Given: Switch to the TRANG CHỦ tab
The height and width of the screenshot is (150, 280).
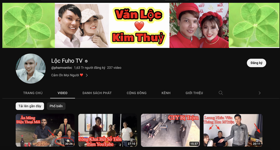Looking at the screenshot, I should [x=33, y=93].
